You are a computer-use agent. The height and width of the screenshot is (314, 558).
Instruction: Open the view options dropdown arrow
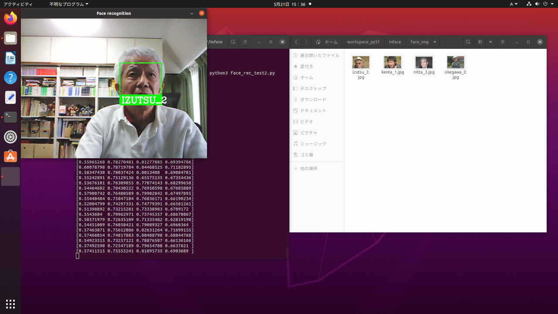(x=490, y=42)
